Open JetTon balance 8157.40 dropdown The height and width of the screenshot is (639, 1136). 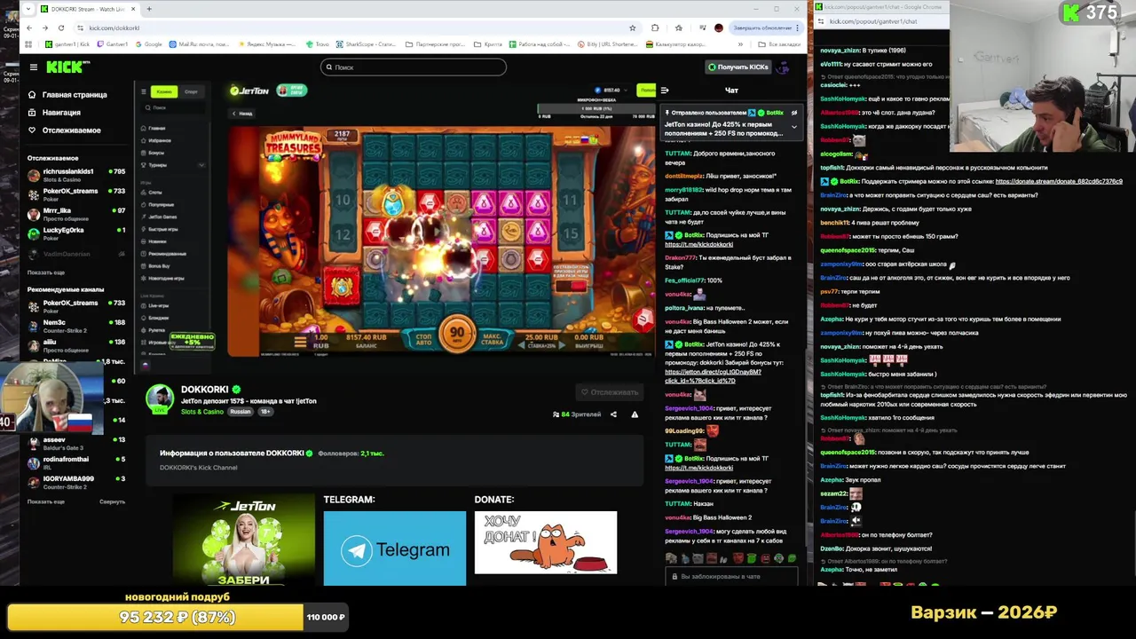coord(611,90)
